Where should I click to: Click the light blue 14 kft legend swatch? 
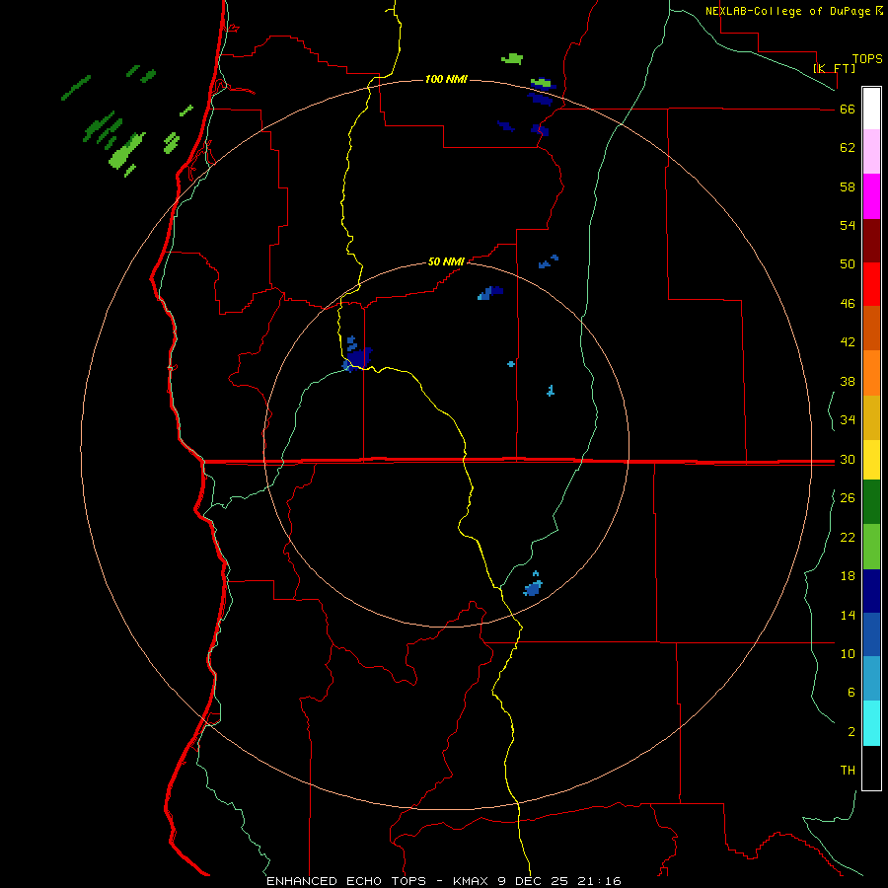[871, 679]
